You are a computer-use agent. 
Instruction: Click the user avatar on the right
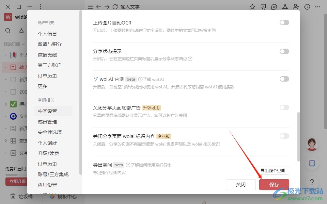tap(312, 144)
